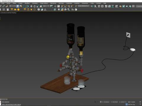Click the X coordinate field

coord(106,102)
